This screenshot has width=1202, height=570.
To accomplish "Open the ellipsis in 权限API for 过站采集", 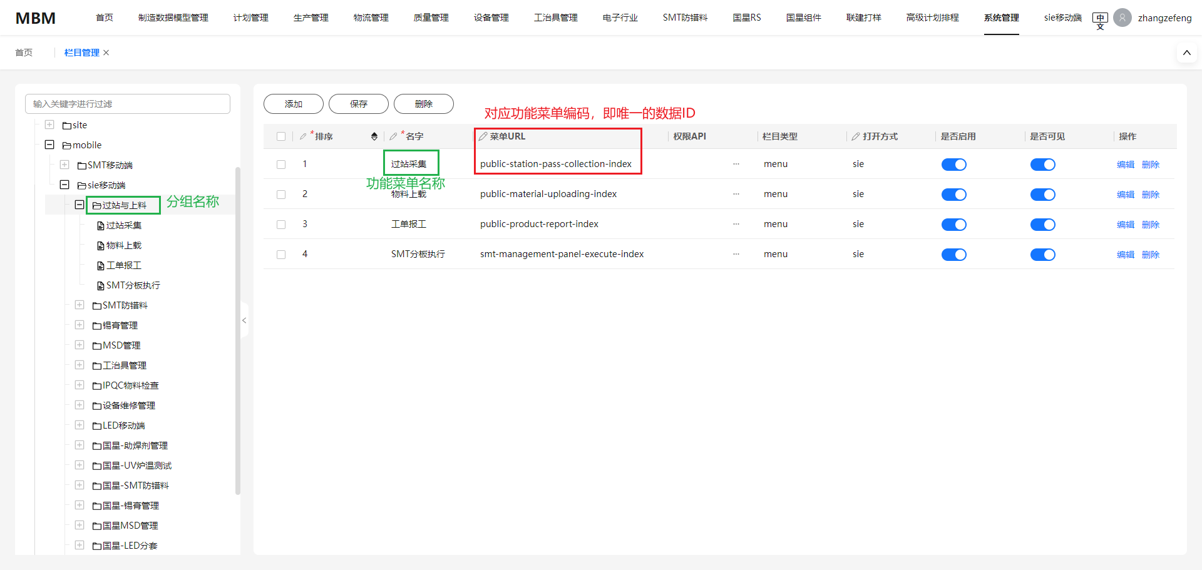I will tap(736, 164).
